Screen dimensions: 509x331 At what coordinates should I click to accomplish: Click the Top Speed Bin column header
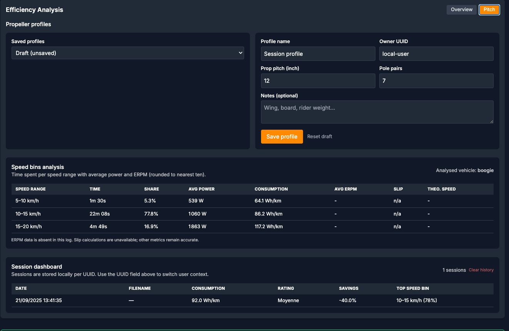point(412,288)
